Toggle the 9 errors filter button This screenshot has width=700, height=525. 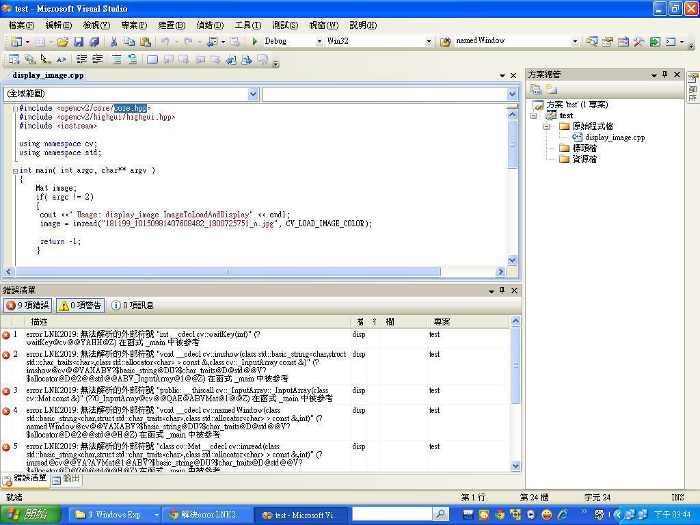click(27, 306)
